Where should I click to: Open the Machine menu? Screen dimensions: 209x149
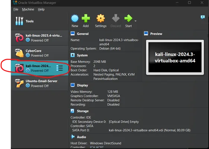28,9
